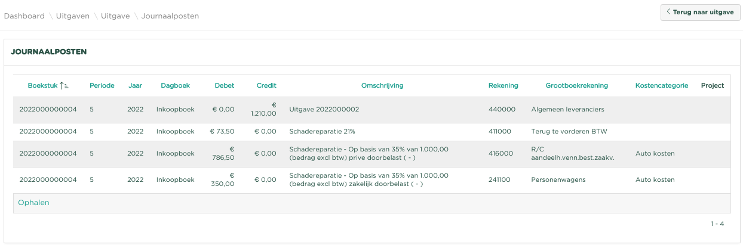Sort by Debet column header
This screenshot has height=251, width=743.
[225, 86]
